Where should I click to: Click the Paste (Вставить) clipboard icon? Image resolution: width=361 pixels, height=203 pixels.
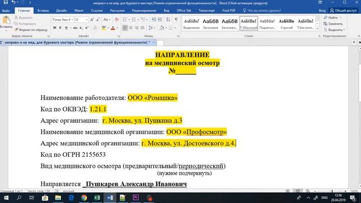coord(6,20)
